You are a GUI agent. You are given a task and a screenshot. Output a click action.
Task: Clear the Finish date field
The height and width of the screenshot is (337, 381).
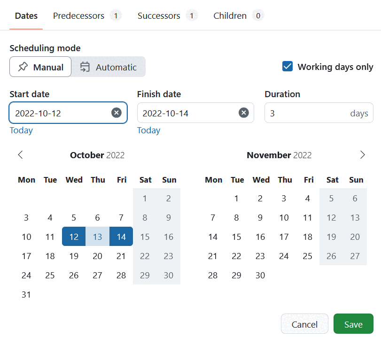(243, 113)
